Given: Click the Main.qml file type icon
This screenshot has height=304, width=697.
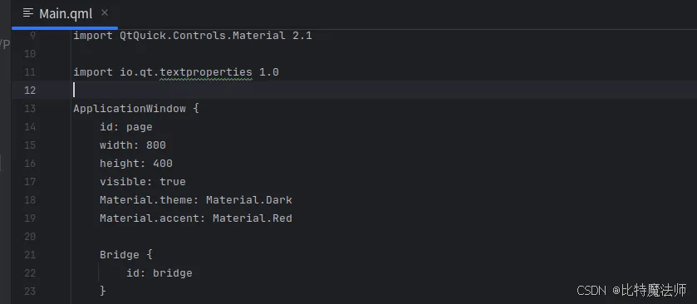Looking at the screenshot, I should click(x=28, y=13).
